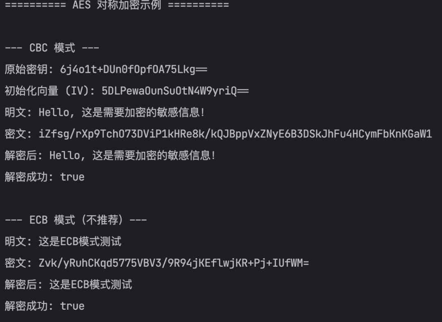
Task: Click the 初始化向量 (IV) label
Action: click(47, 91)
